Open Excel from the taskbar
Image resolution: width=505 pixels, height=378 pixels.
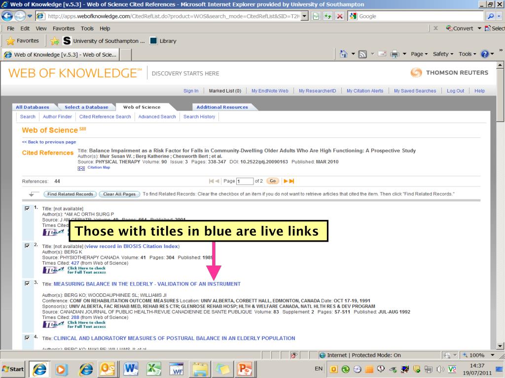click(154, 369)
